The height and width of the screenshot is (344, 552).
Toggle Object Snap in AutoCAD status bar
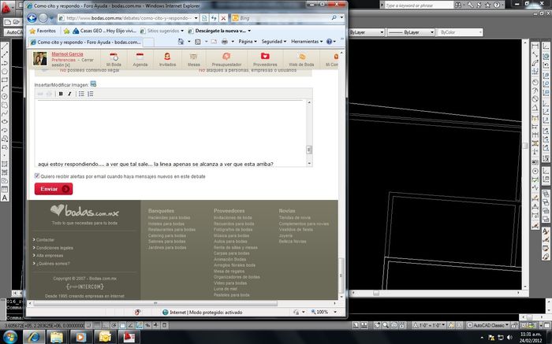pyautogui.click(x=122, y=325)
